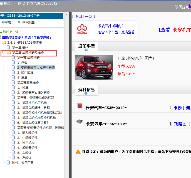
Task: Select 2、差速器左右油封更换 tree item
Action: [x=33, y=93]
